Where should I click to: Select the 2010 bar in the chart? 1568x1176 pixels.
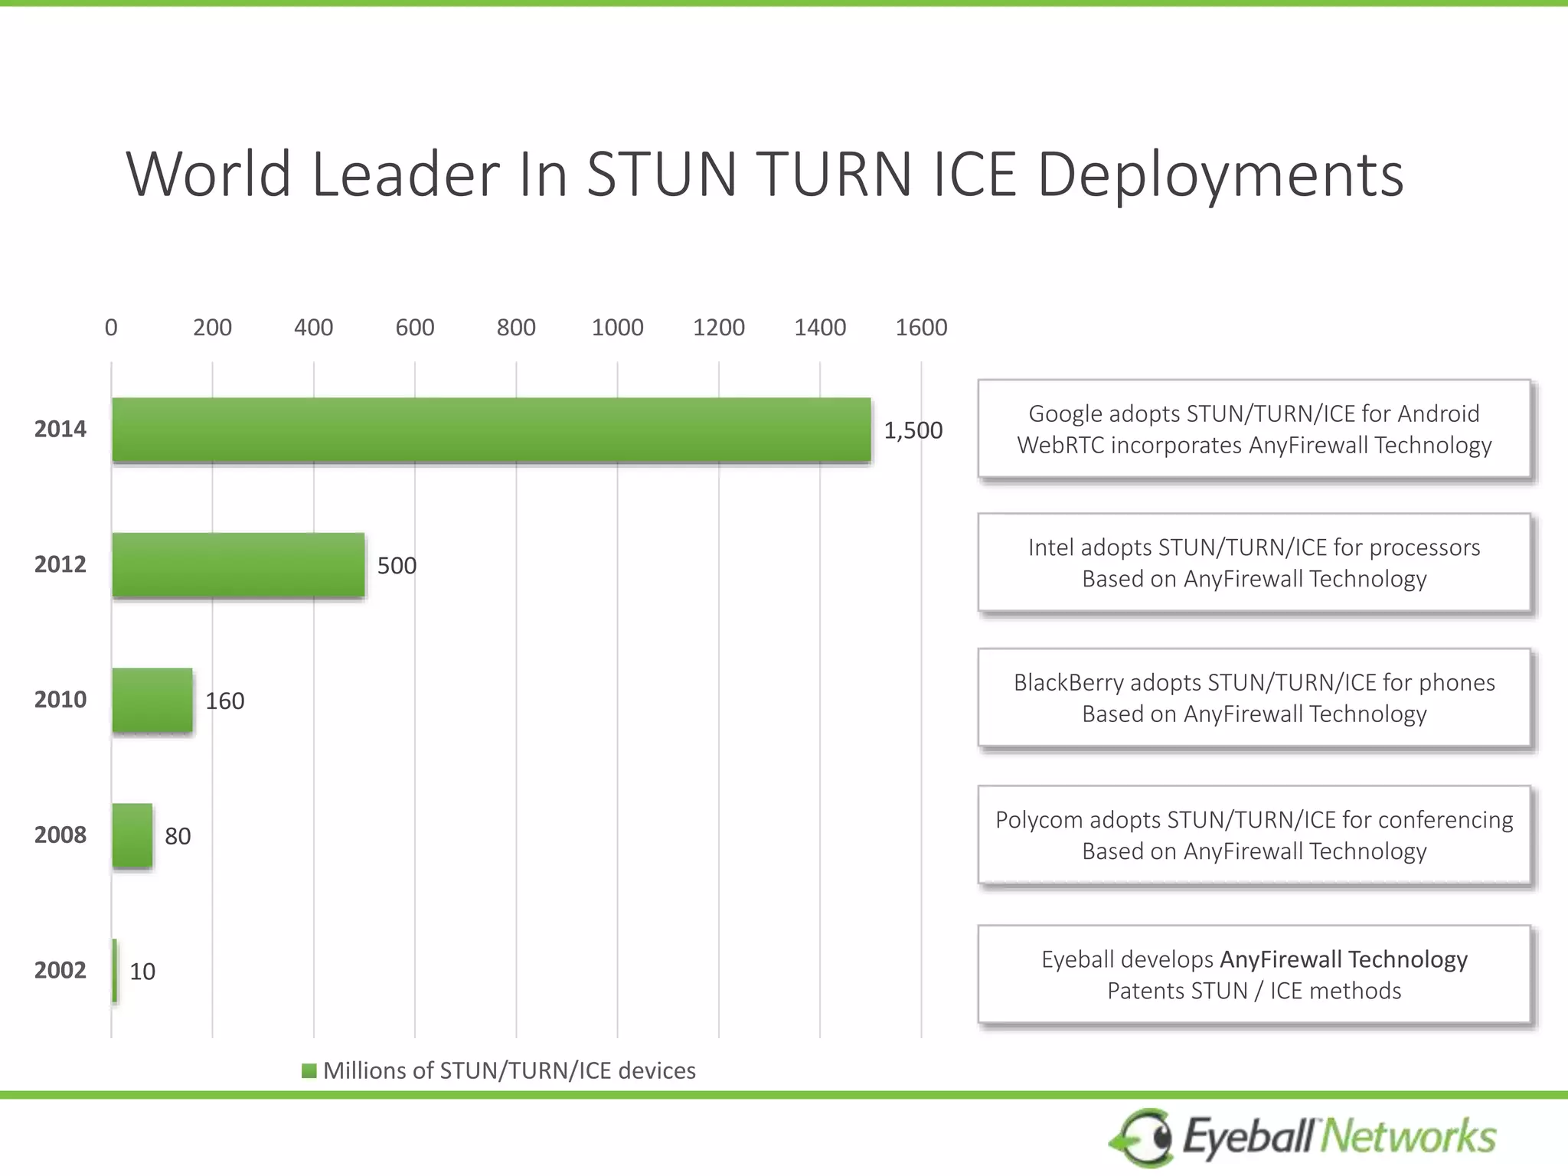[x=152, y=700]
